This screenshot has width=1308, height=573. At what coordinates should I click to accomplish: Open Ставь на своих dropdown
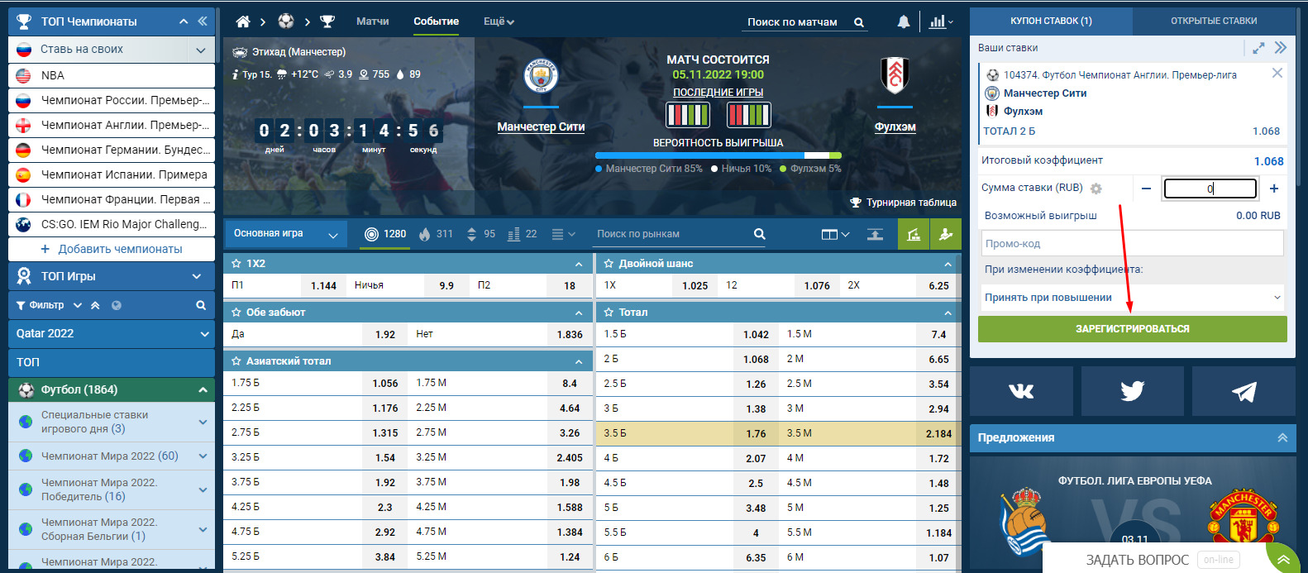200,50
